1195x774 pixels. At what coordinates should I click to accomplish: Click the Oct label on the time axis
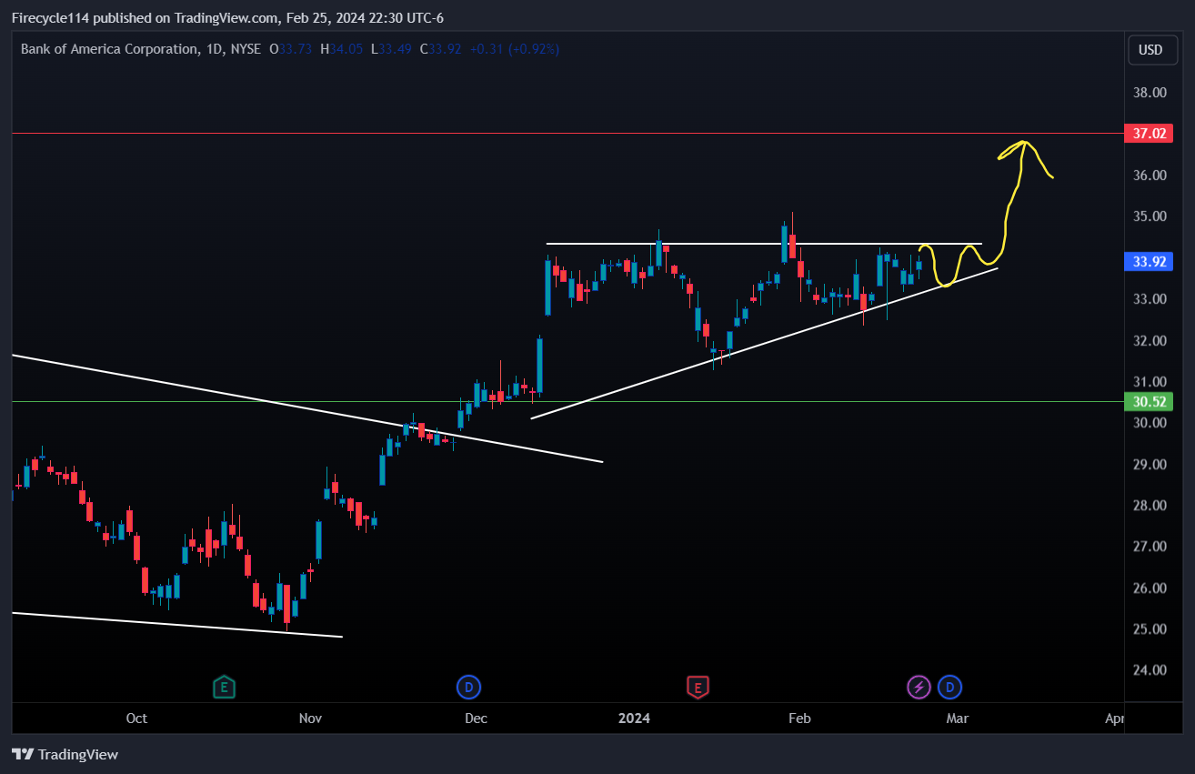coord(136,719)
